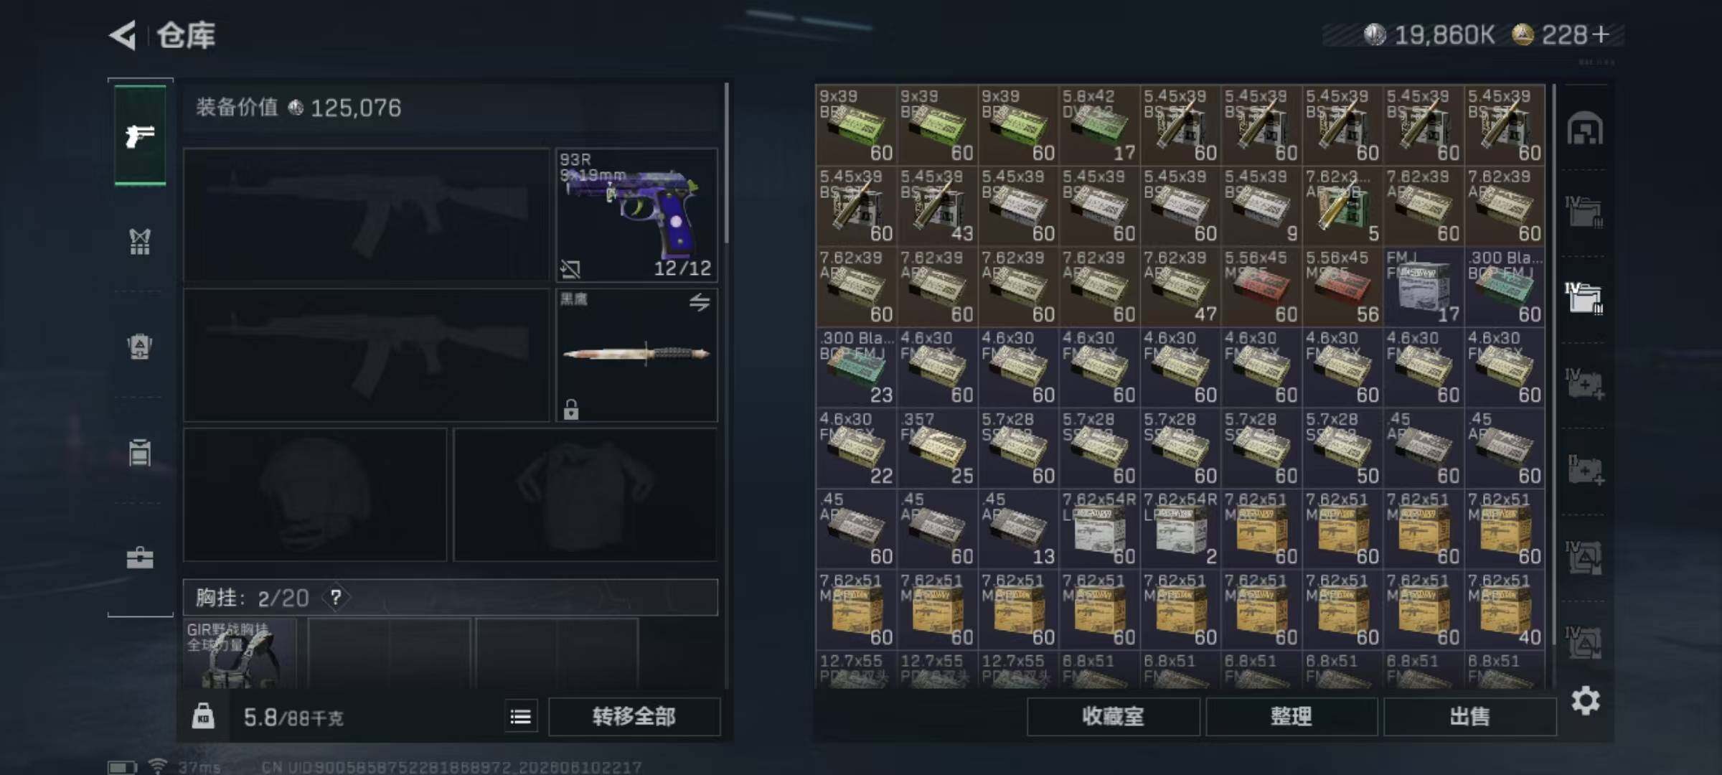Click the 转移全部 button
Image resolution: width=1722 pixels, height=775 pixels.
pyautogui.click(x=634, y=716)
